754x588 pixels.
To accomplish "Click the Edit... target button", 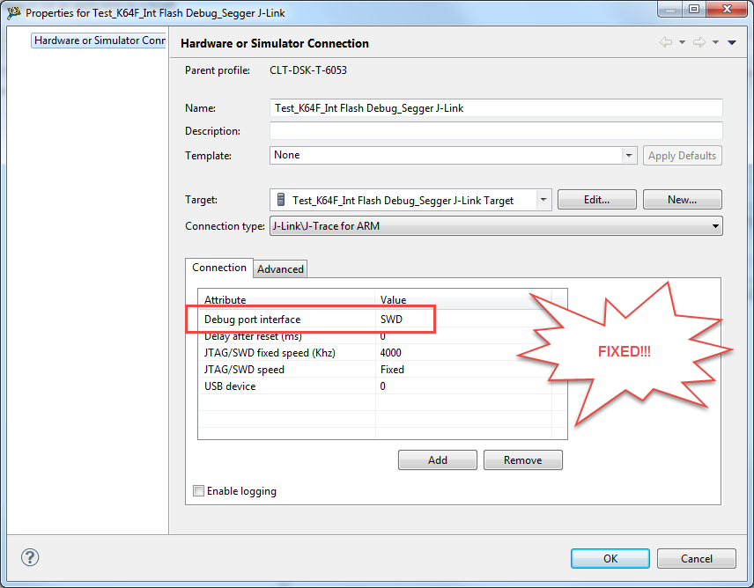I will pos(596,199).
